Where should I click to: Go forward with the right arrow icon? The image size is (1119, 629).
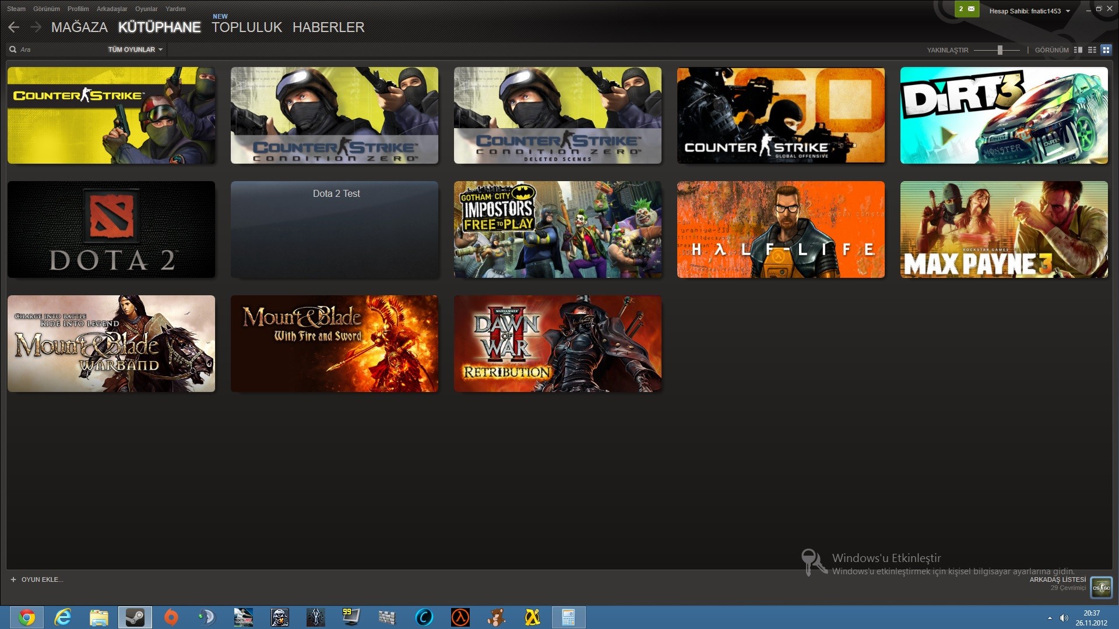tap(36, 27)
